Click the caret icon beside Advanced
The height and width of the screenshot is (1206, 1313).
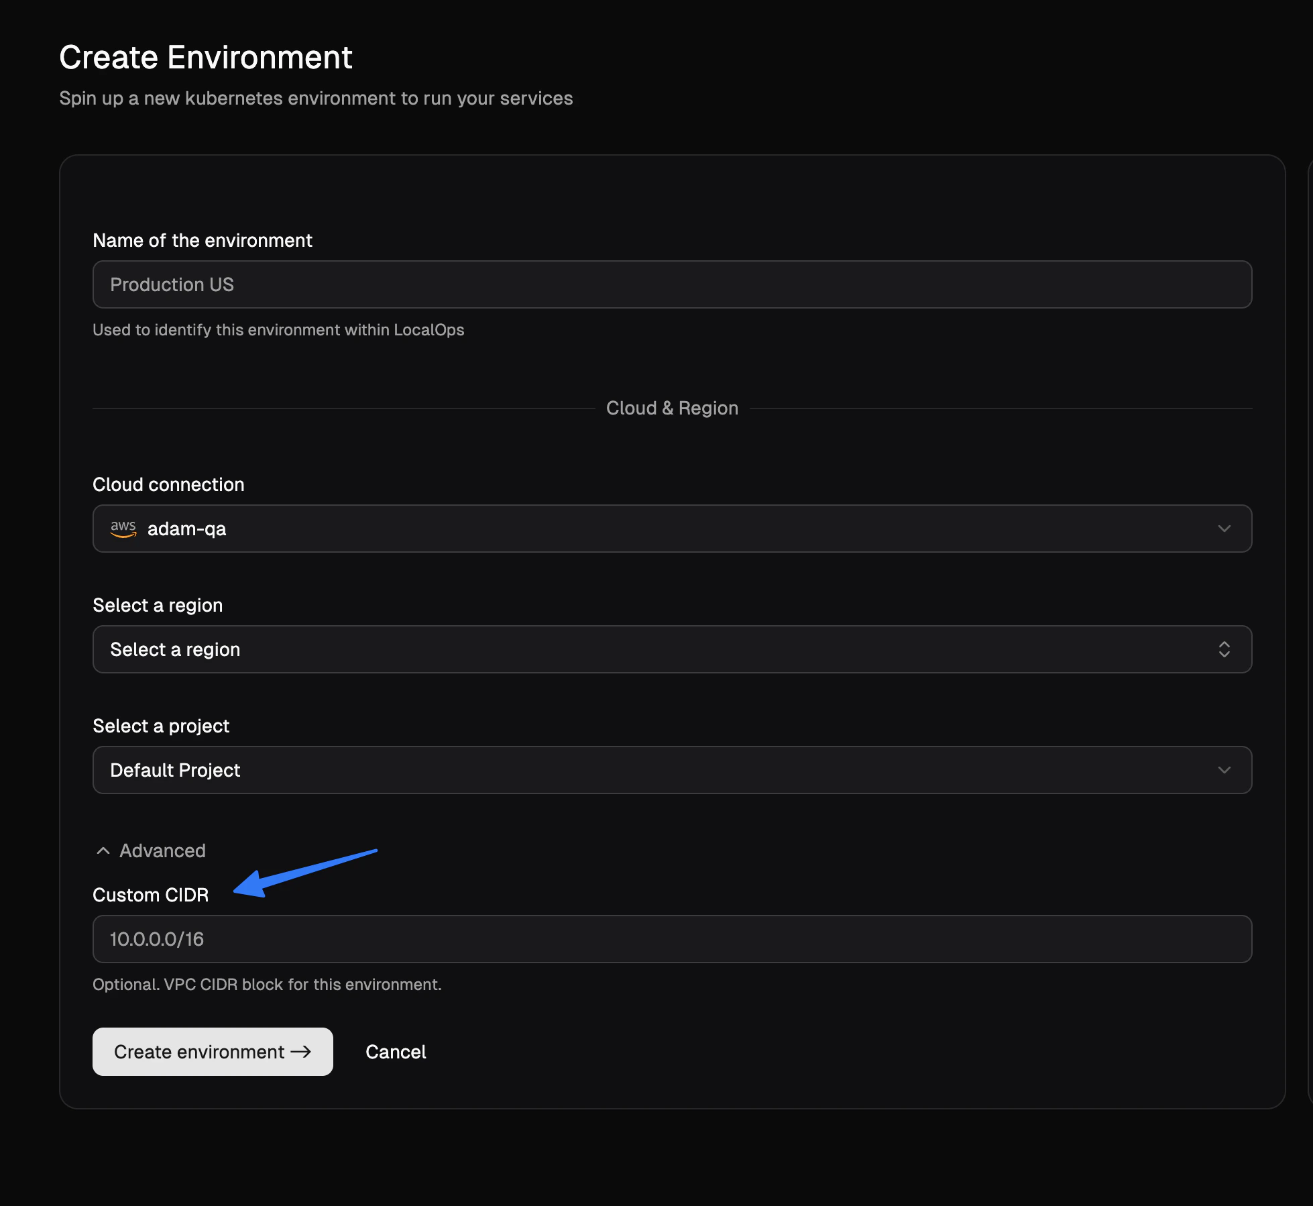tap(103, 851)
